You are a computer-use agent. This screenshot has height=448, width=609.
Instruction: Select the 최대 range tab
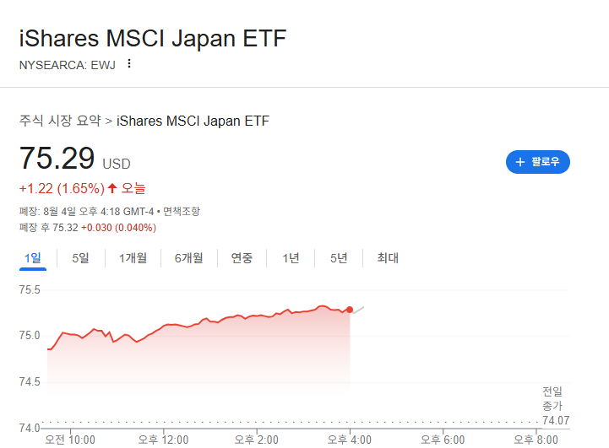pyautogui.click(x=388, y=258)
